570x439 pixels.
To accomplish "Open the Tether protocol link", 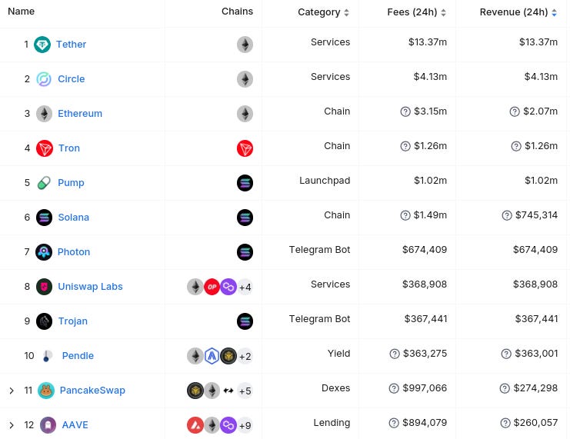I will click(x=71, y=45).
